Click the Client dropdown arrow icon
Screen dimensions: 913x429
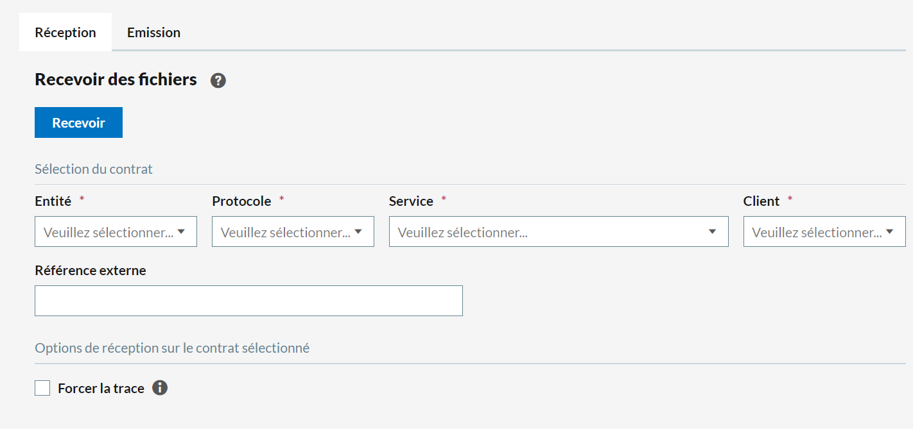click(x=890, y=232)
